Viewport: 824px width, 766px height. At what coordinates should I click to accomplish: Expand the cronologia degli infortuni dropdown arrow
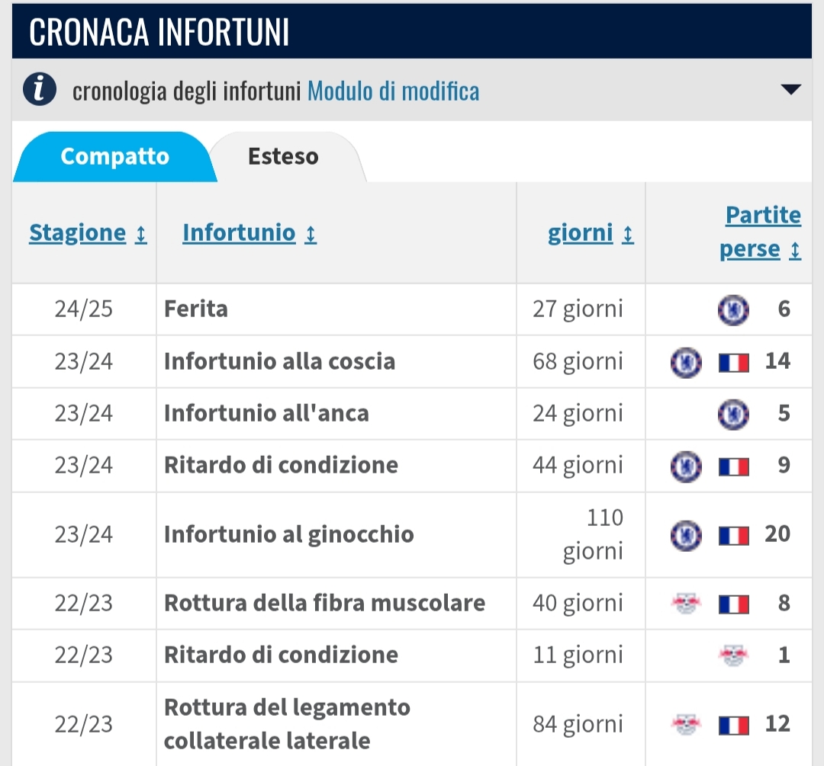click(791, 89)
